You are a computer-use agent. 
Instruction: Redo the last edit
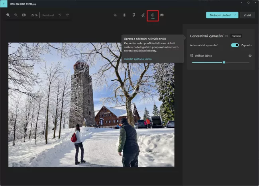tap(67, 15)
